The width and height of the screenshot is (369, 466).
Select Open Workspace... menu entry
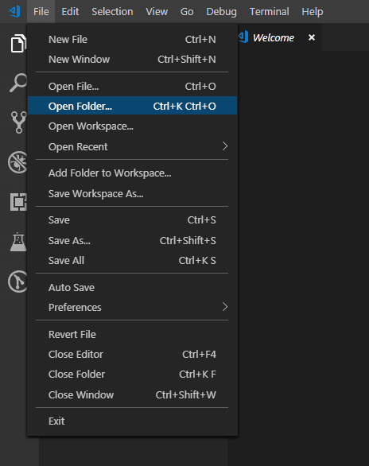[x=132, y=126]
